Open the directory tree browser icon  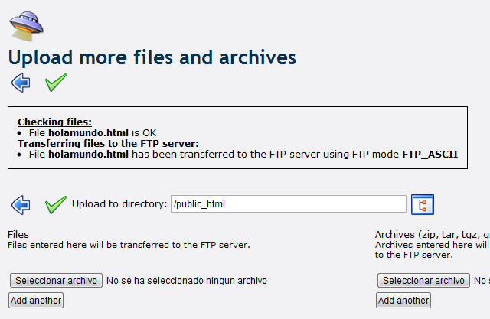(x=423, y=204)
